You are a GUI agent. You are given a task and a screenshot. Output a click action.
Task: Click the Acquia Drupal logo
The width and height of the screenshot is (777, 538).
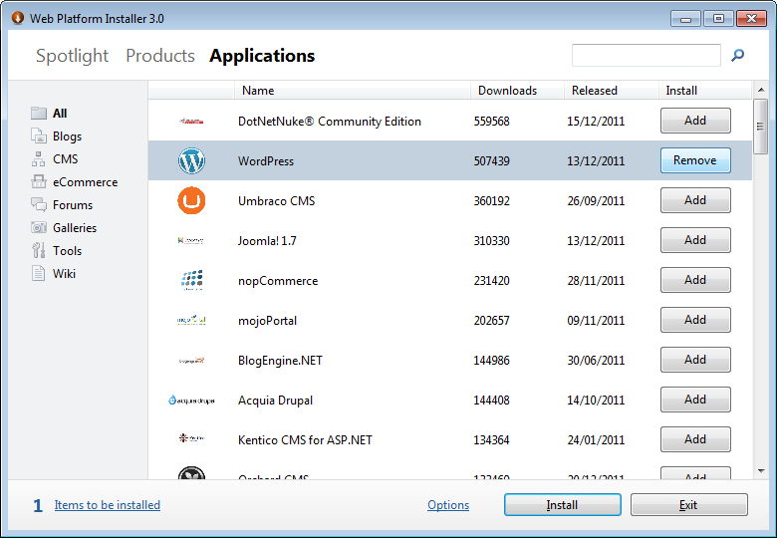point(191,401)
